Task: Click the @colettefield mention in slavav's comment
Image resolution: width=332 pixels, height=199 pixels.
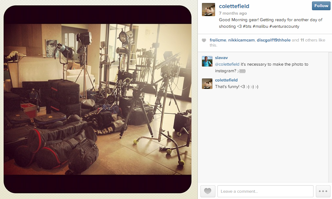Action: [227, 64]
